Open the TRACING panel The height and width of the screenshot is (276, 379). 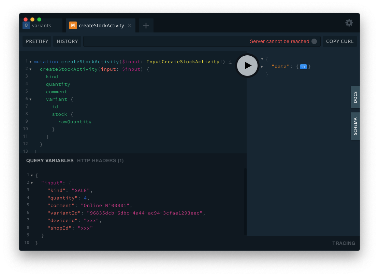[x=344, y=243]
